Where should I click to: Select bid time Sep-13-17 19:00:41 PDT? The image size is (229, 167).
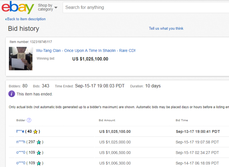[x=198, y=132]
